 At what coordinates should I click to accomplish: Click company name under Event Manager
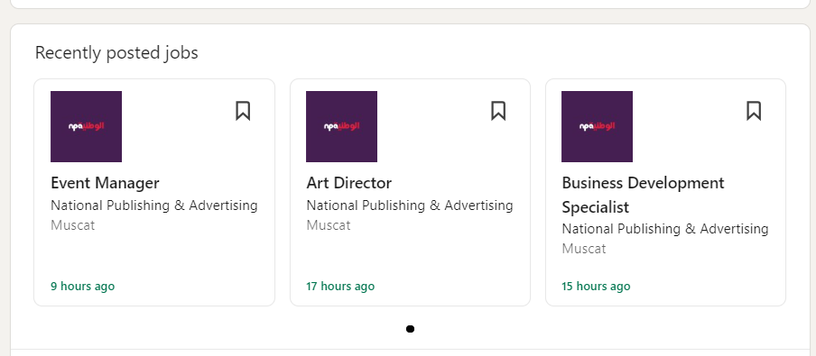click(154, 205)
